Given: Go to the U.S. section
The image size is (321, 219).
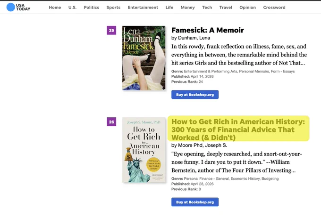Looking at the screenshot, I should 72,8.
